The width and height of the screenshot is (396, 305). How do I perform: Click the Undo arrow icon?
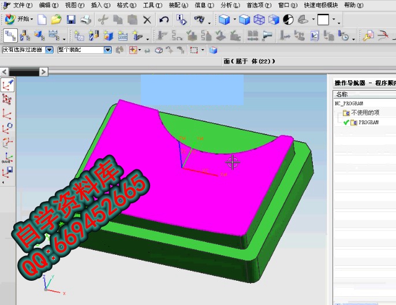pyautogui.click(x=164, y=20)
